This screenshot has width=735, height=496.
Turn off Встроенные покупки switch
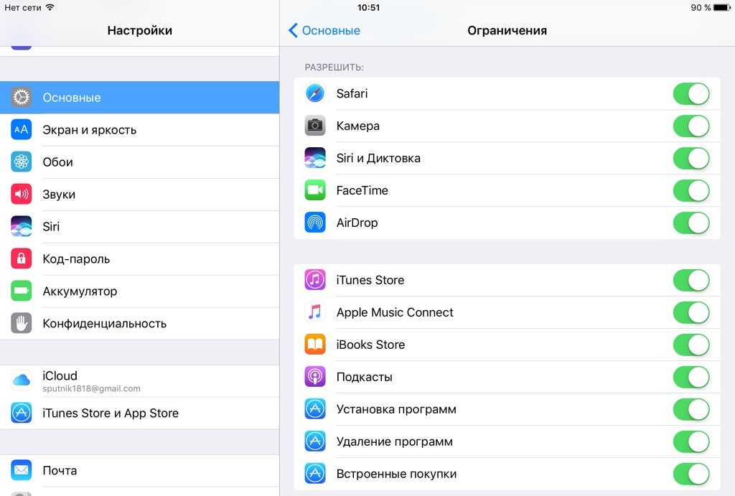point(691,474)
